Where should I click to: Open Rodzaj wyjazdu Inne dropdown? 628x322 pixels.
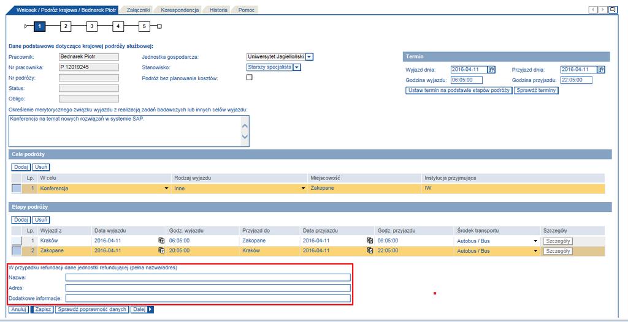(x=303, y=189)
